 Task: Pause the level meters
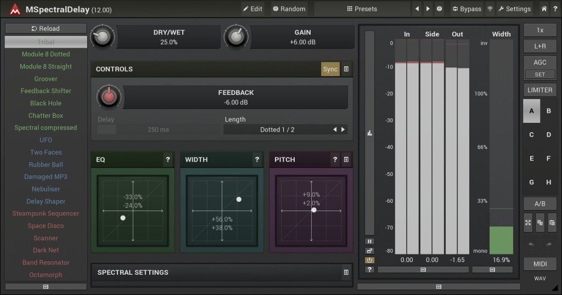369,241
